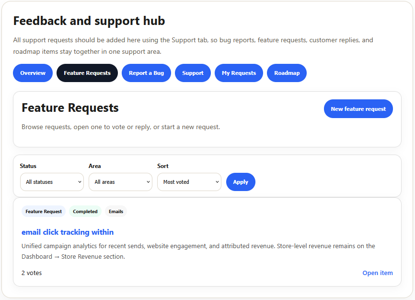This screenshot has height=300, width=415.
Task: Apply the selected filters
Action: (x=241, y=182)
